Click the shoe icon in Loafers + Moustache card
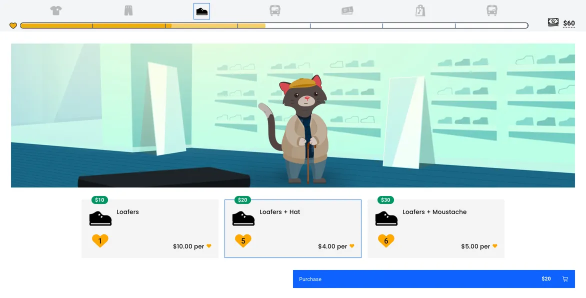 click(x=386, y=218)
